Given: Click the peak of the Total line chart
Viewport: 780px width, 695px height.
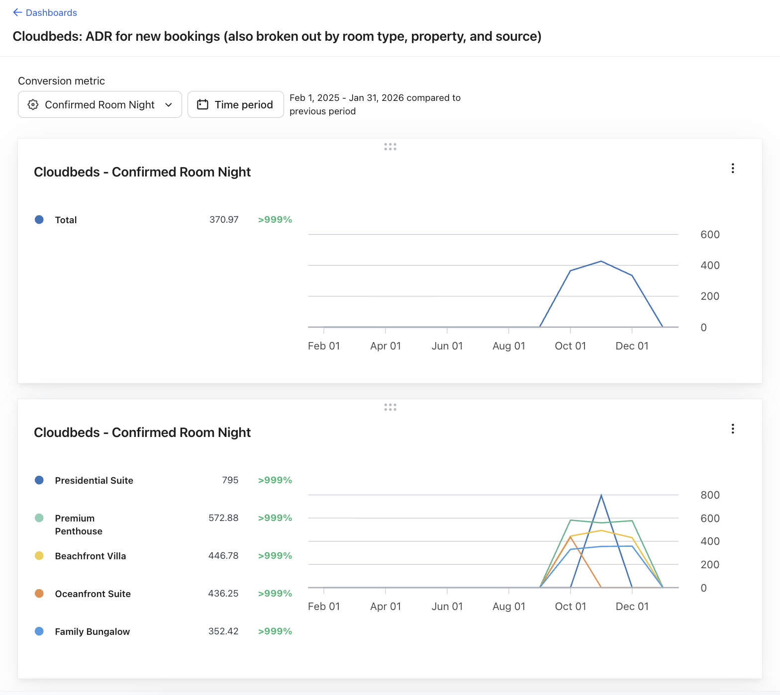Looking at the screenshot, I should click(601, 261).
